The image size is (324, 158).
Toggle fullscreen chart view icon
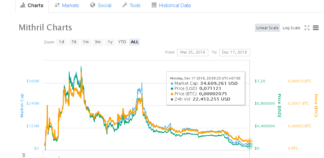click(307, 28)
